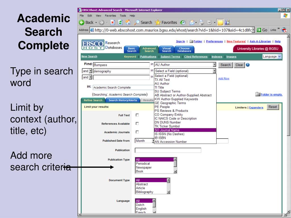Screen dimensions: 291x218
Task: Click the Find field containing Bumpass
Action: click(x=121, y=65)
